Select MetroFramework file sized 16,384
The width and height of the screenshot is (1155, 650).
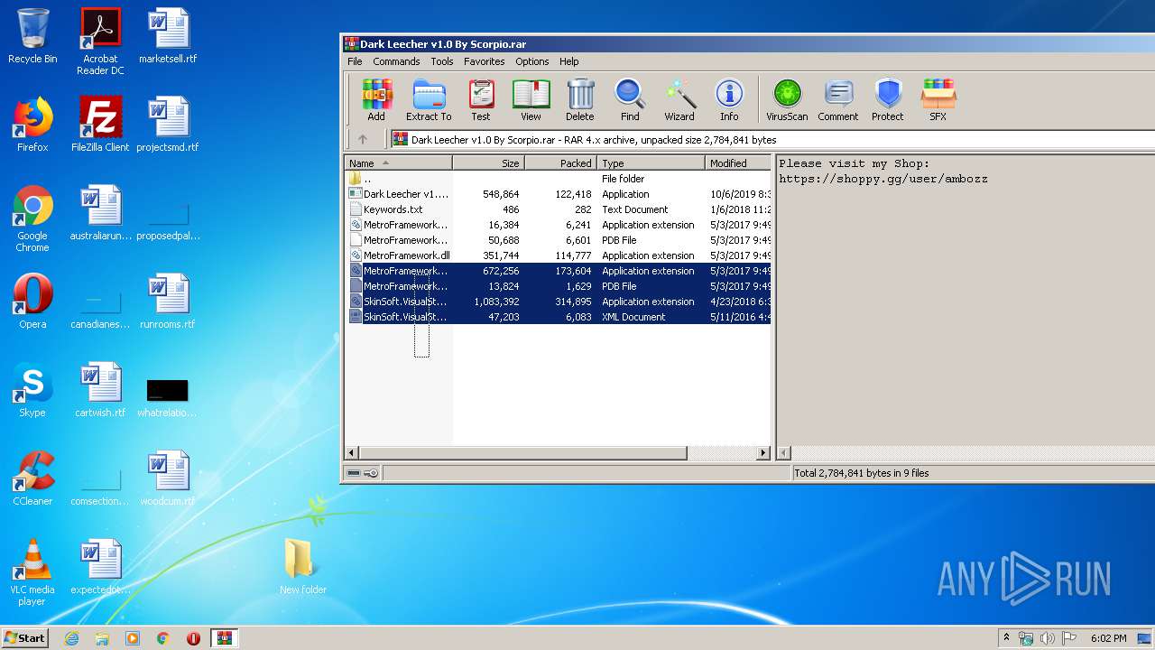(x=559, y=225)
